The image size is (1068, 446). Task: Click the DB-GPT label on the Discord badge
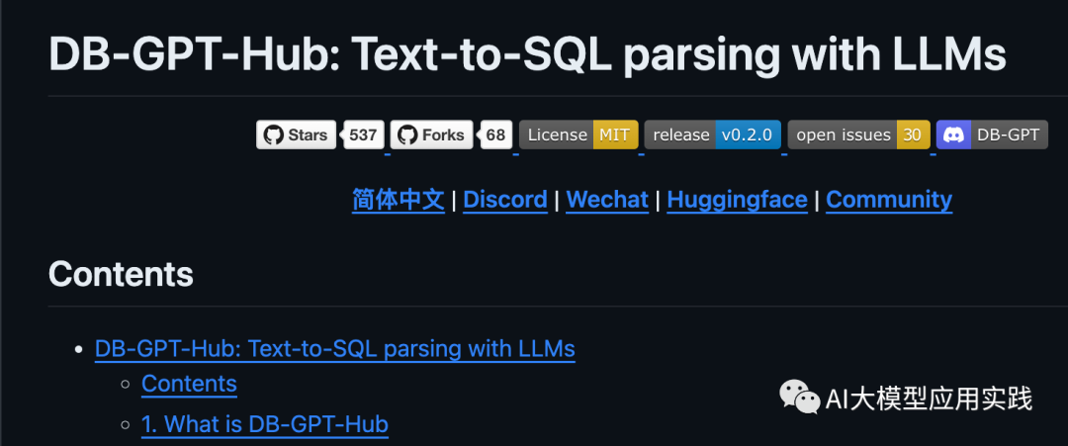click(1008, 135)
